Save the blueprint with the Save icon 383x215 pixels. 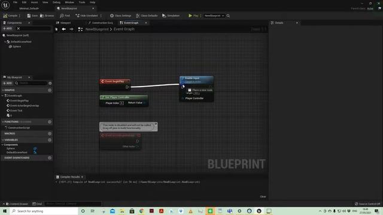32,16
